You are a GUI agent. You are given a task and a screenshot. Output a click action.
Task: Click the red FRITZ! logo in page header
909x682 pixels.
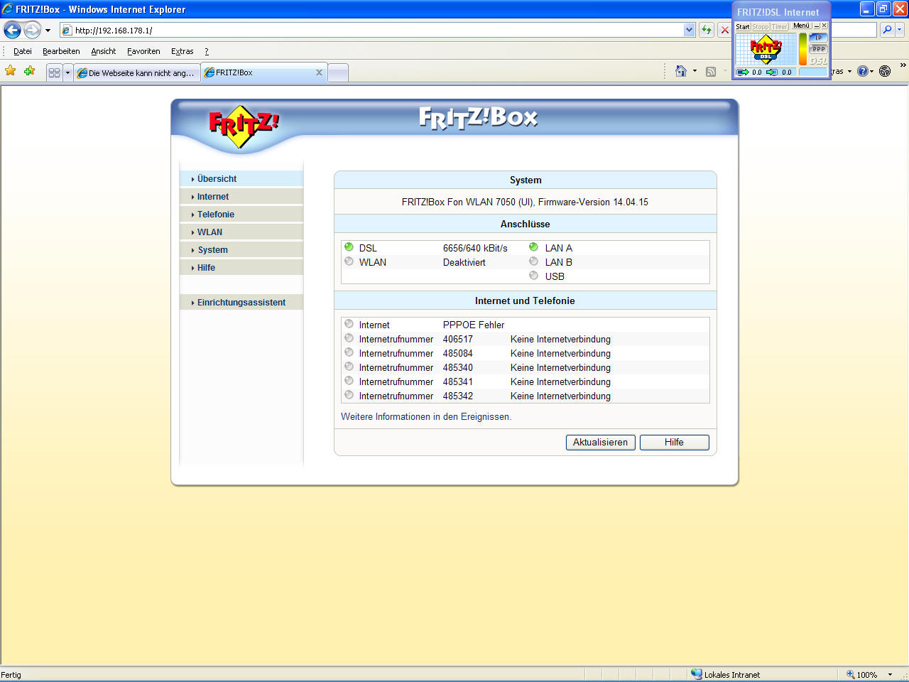point(244,126)
